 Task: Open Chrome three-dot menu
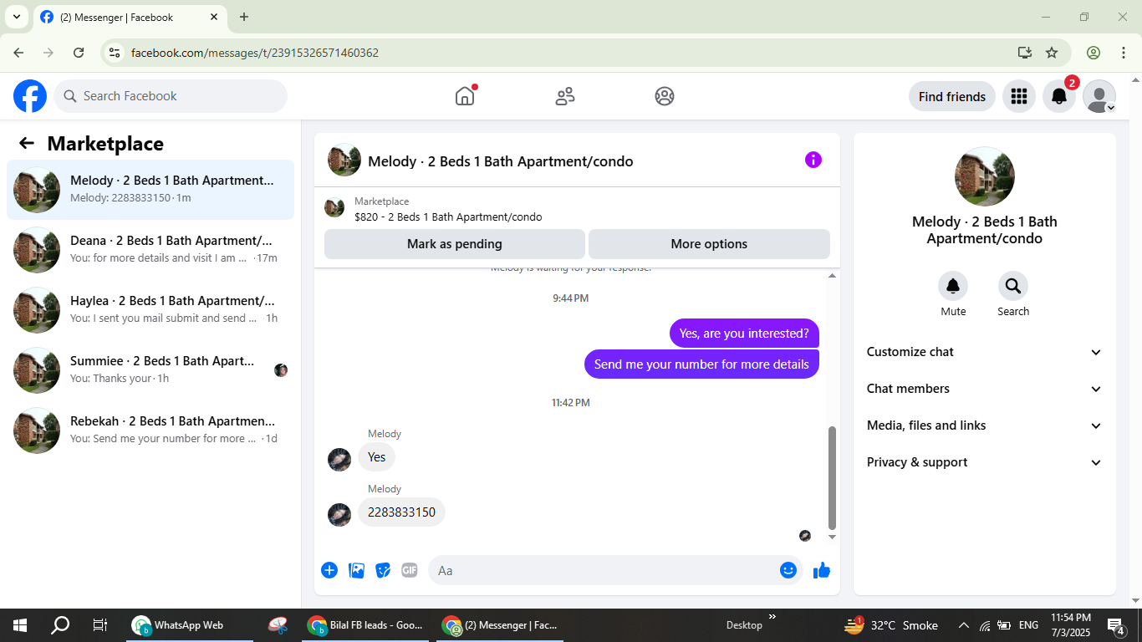tap(1124, 53)
